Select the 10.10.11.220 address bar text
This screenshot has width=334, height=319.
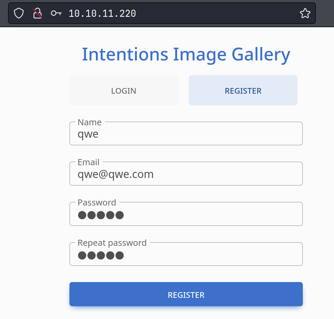click(102, 14)
